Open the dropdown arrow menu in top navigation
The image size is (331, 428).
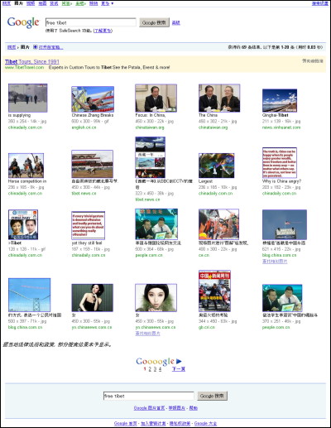coord(113,3)
